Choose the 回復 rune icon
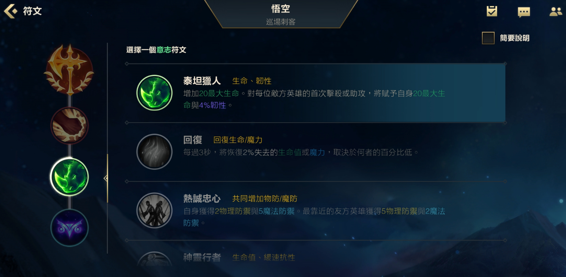The image size is (566, 277). coord(154,151)
